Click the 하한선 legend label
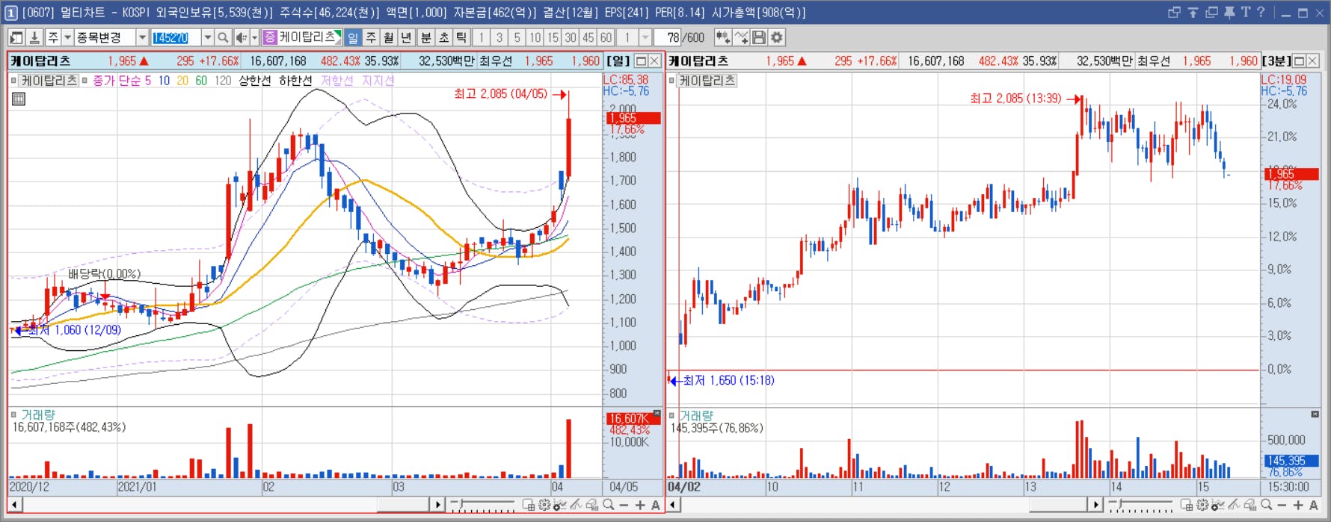The height and width of the screenshot is (522, 1331). pos(295,81)
